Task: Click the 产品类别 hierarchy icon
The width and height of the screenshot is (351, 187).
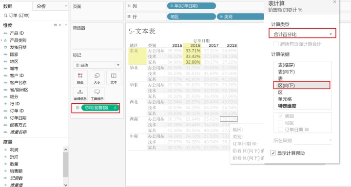Action: pos(5,40)
